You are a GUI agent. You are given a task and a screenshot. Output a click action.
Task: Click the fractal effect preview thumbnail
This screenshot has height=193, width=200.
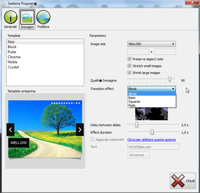click(152, 113)
